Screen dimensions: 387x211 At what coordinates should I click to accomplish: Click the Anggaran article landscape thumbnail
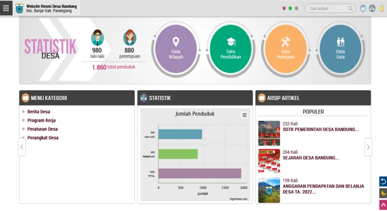[269, 190]
